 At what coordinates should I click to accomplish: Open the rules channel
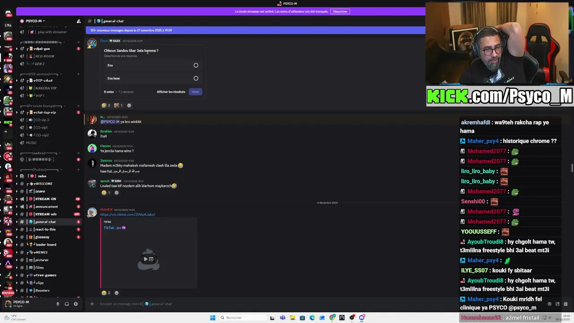point(51,176)
